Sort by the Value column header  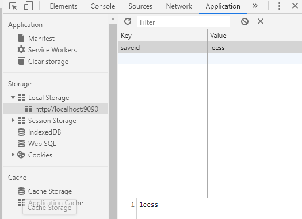(x=255, y=36)
